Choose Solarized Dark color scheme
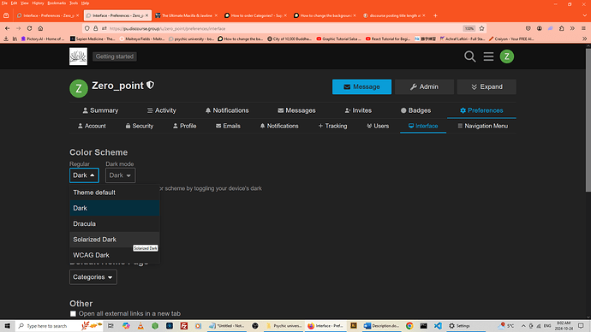 (x=114, y=240)
